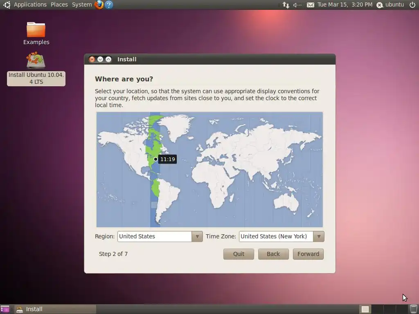Open the clock showing Tue Mar 15
This screenshot has height=314, width=419.
tap(345, 4)
